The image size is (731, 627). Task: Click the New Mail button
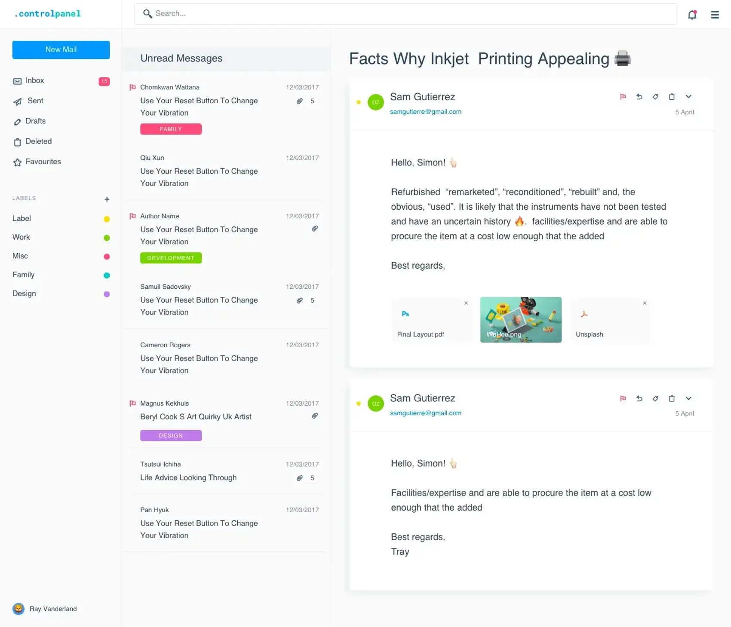(61, 50)
